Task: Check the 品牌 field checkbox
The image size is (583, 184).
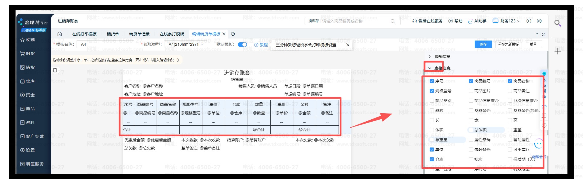Action: pyautogui.click(x=432, y=110)
